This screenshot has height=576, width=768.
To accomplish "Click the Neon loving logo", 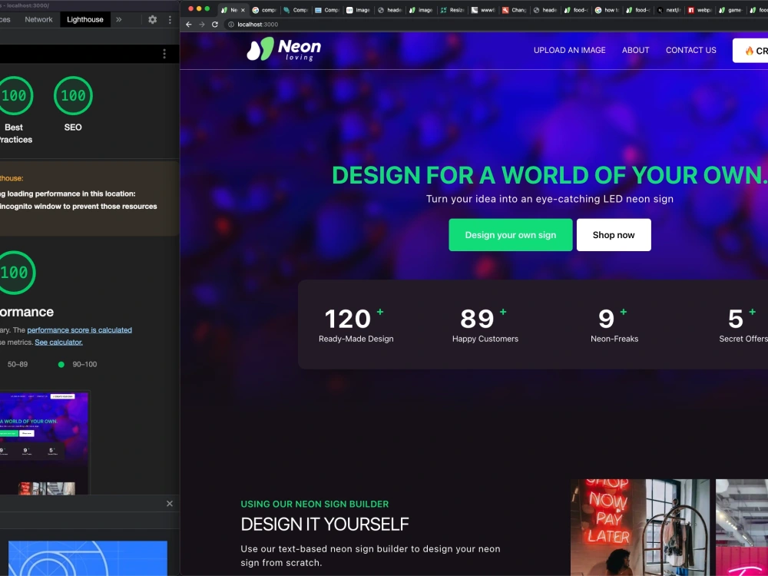I will (x=281, y=49).
